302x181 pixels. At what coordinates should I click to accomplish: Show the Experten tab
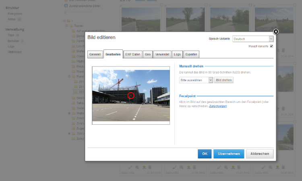(x=191, y=54)
